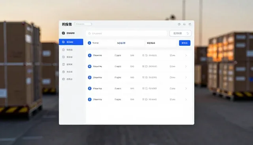253x145 pixels.
Task: Click the calendar icon in the third list row
Action: [x=143, y=78]
